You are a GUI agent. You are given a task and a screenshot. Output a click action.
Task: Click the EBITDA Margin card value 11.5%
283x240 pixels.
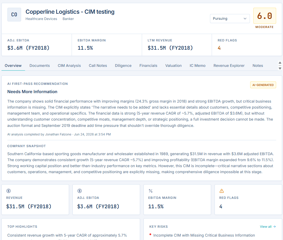(x=156, y=206)
